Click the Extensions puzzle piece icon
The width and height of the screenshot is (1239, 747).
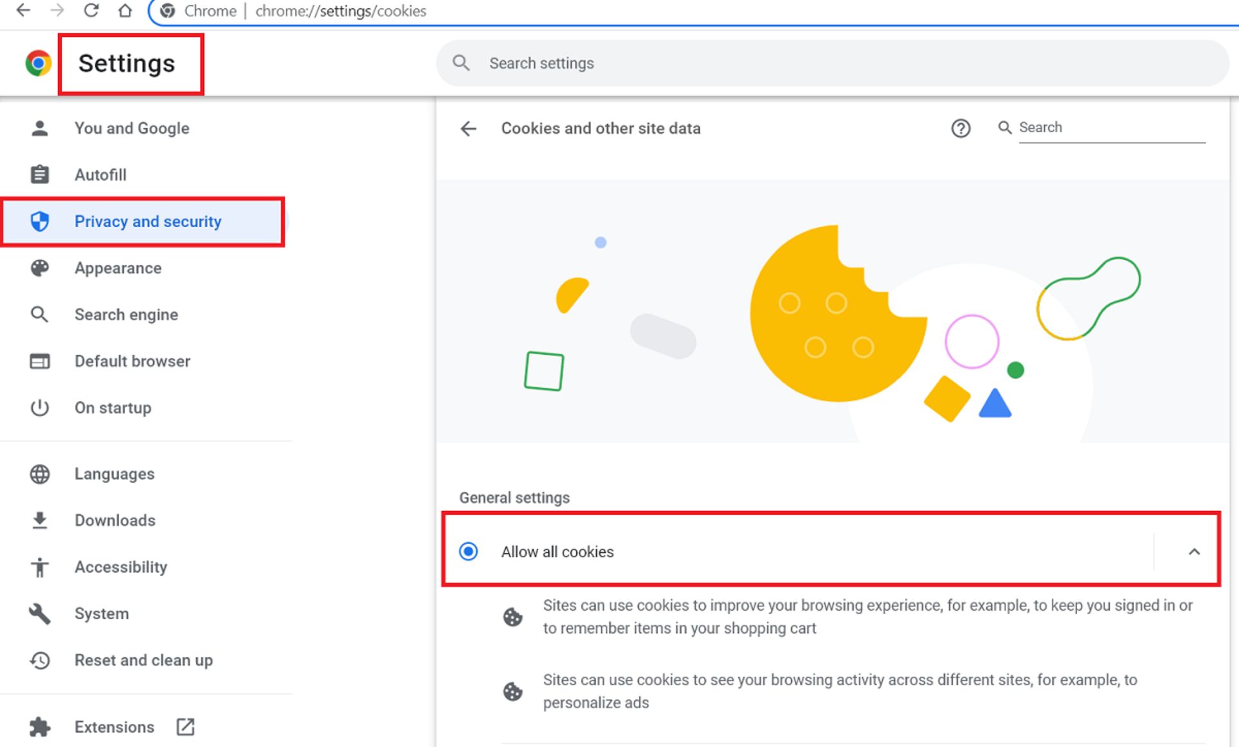click(x=39, y=726)
